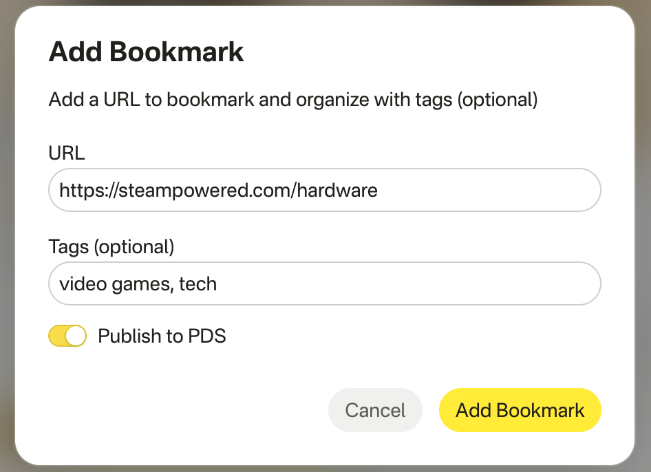Screen dimensions: 651x472
Task: Click the 'Publish to PDS' label text
Action: (162, 336)
